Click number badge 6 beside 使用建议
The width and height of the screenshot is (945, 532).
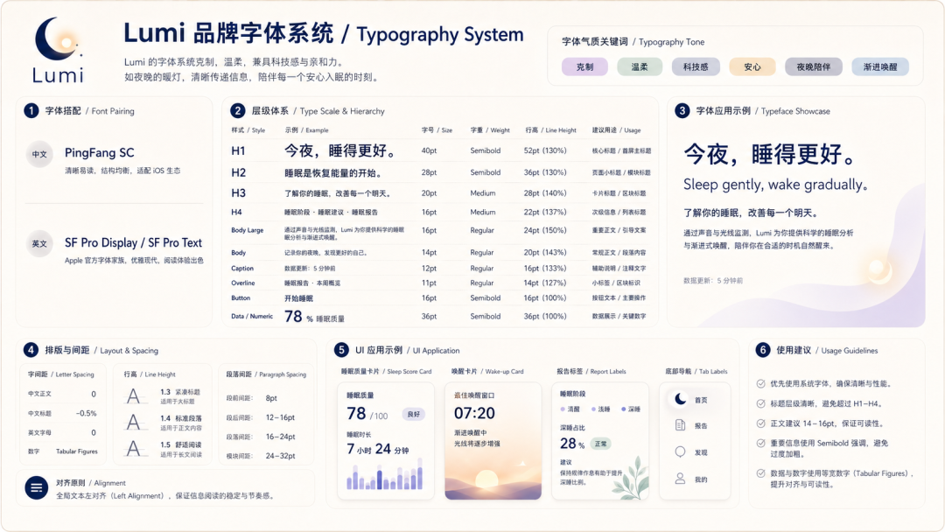coord(762,350)
